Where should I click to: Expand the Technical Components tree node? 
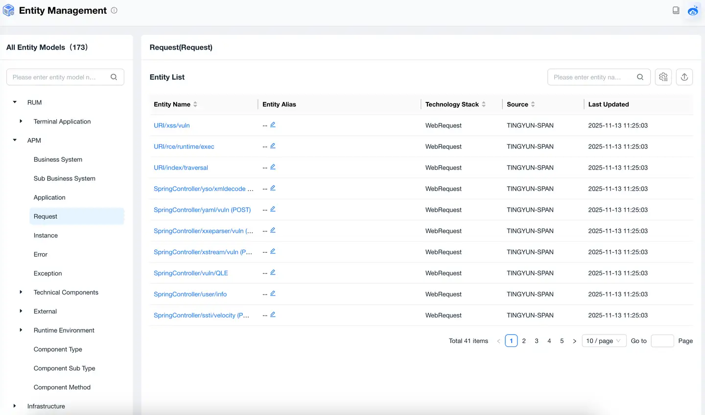pos(21,292)
